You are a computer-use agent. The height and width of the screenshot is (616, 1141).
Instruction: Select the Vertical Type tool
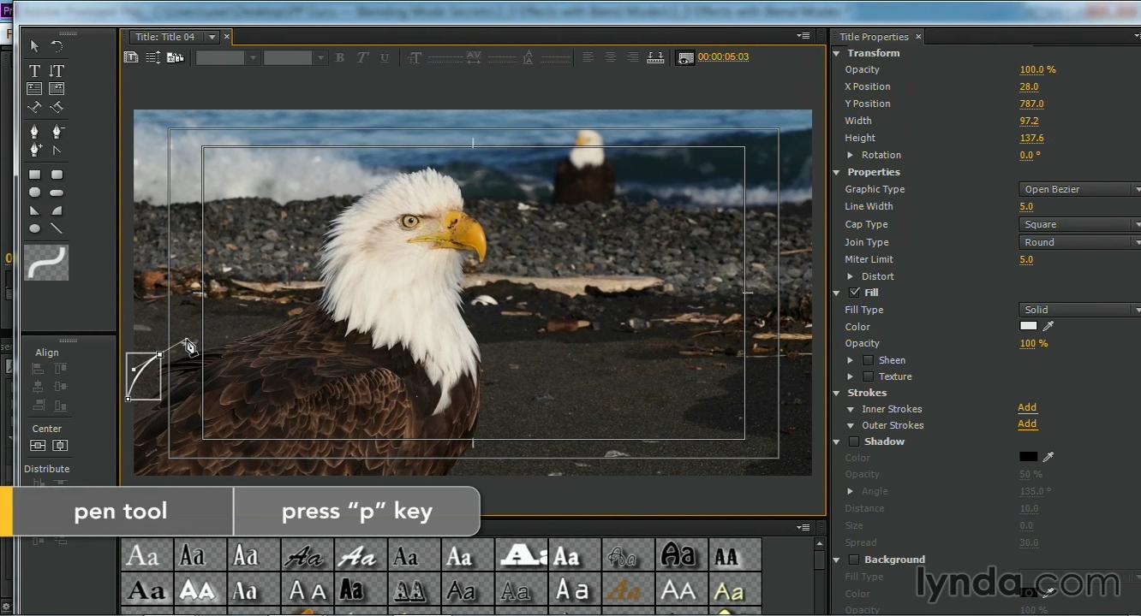57,71
